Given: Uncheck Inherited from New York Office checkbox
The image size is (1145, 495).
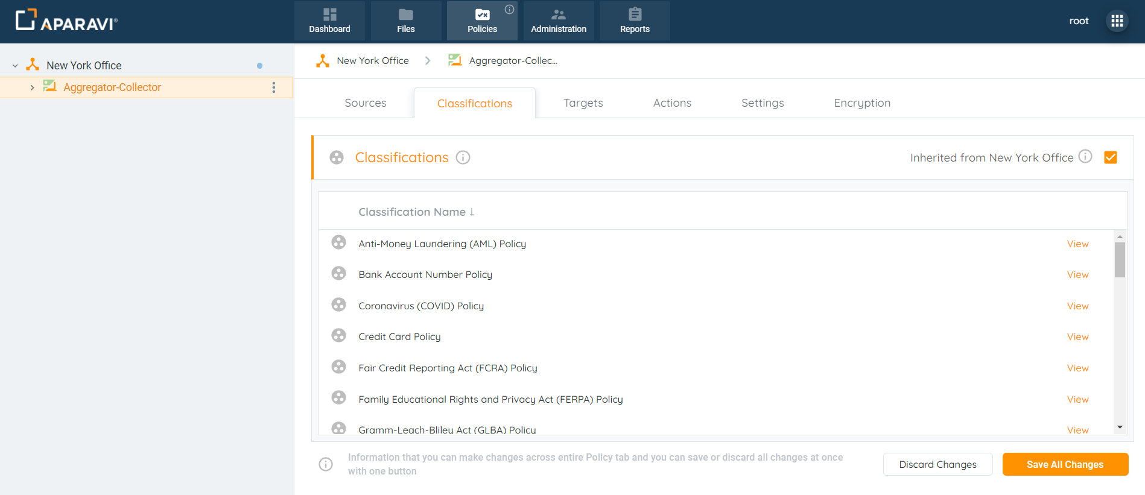Looking at the screenshot, I should coord(1110,157).
